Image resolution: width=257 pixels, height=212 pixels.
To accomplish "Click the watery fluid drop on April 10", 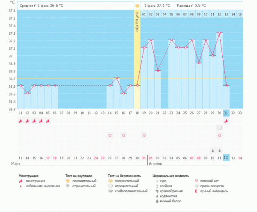I will click(212, 151).
